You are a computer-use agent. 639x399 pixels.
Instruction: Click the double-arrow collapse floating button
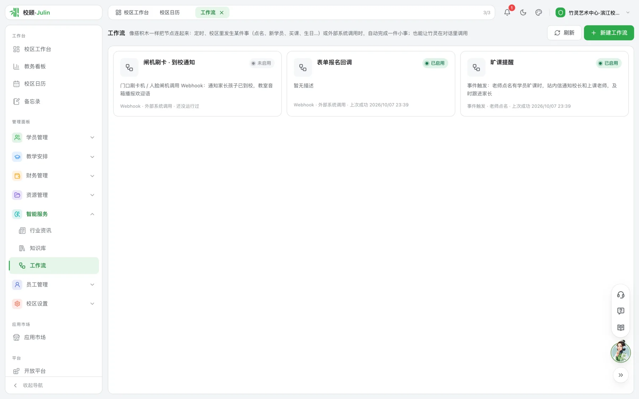point(621,375)
